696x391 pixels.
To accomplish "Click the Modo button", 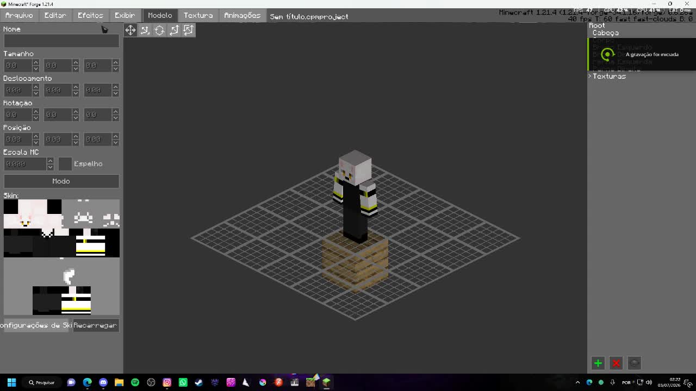I will pyautogui.click(x=61, y=181).
